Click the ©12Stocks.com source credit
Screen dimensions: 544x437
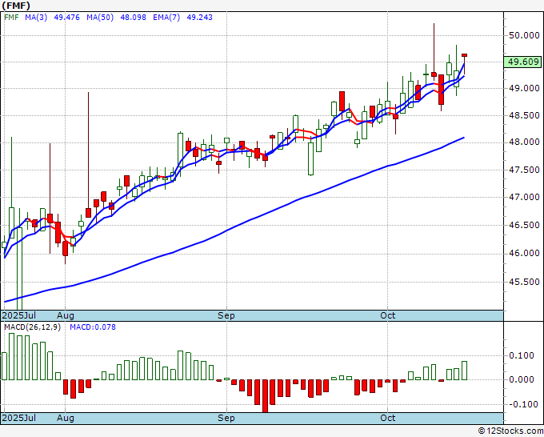510,431
